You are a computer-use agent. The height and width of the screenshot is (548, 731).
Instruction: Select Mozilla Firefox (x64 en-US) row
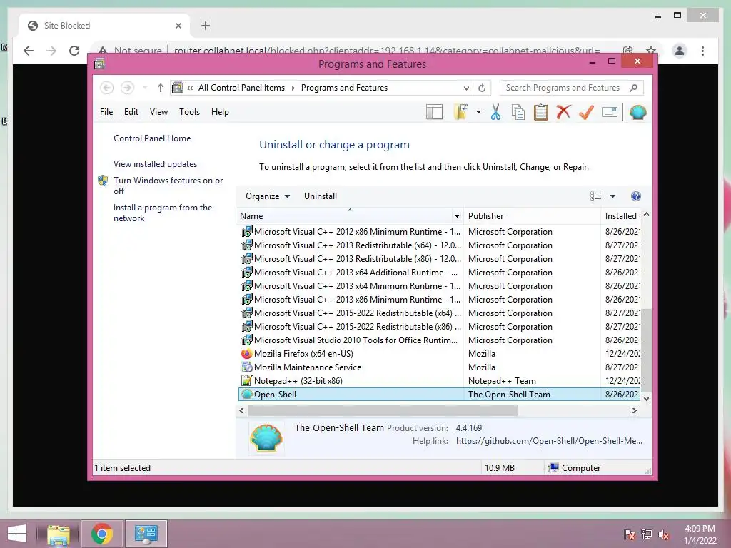[x=439, y=354]
